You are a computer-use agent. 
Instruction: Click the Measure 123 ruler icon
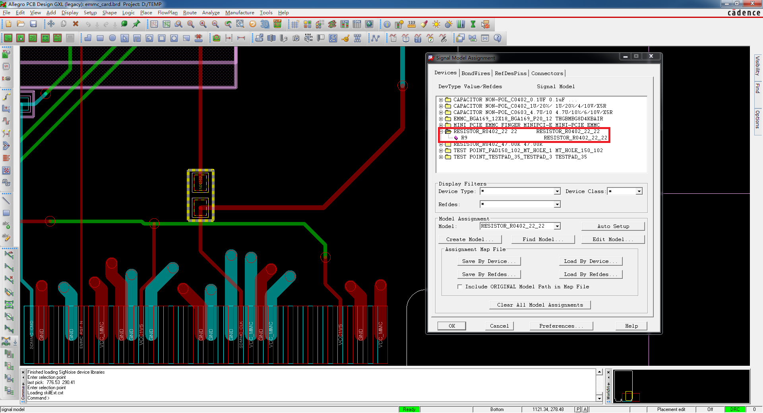pyautogui.click(x=412, y=24)
